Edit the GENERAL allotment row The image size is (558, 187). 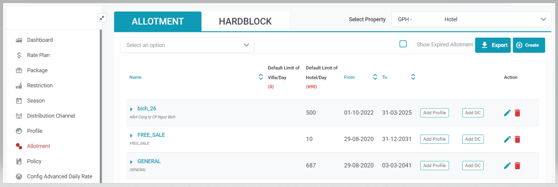(x=507, y=166)
